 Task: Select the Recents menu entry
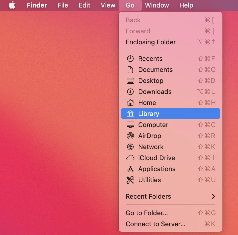point(171,59)
